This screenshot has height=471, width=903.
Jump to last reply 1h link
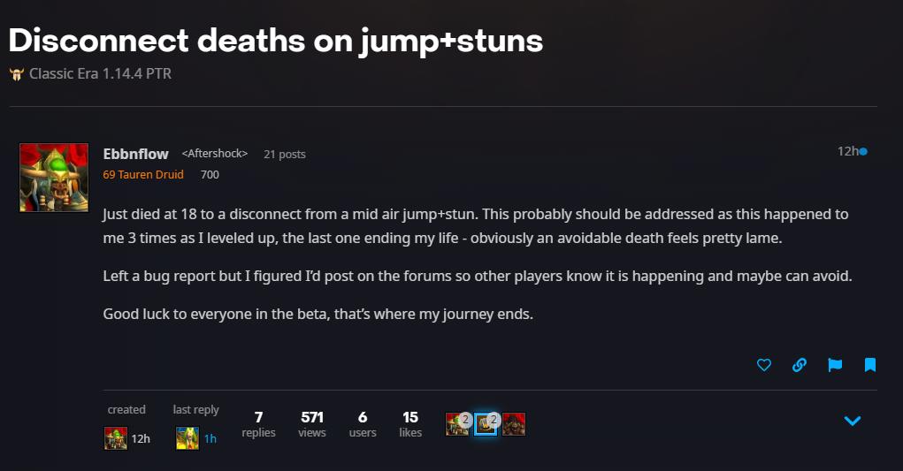210,438
